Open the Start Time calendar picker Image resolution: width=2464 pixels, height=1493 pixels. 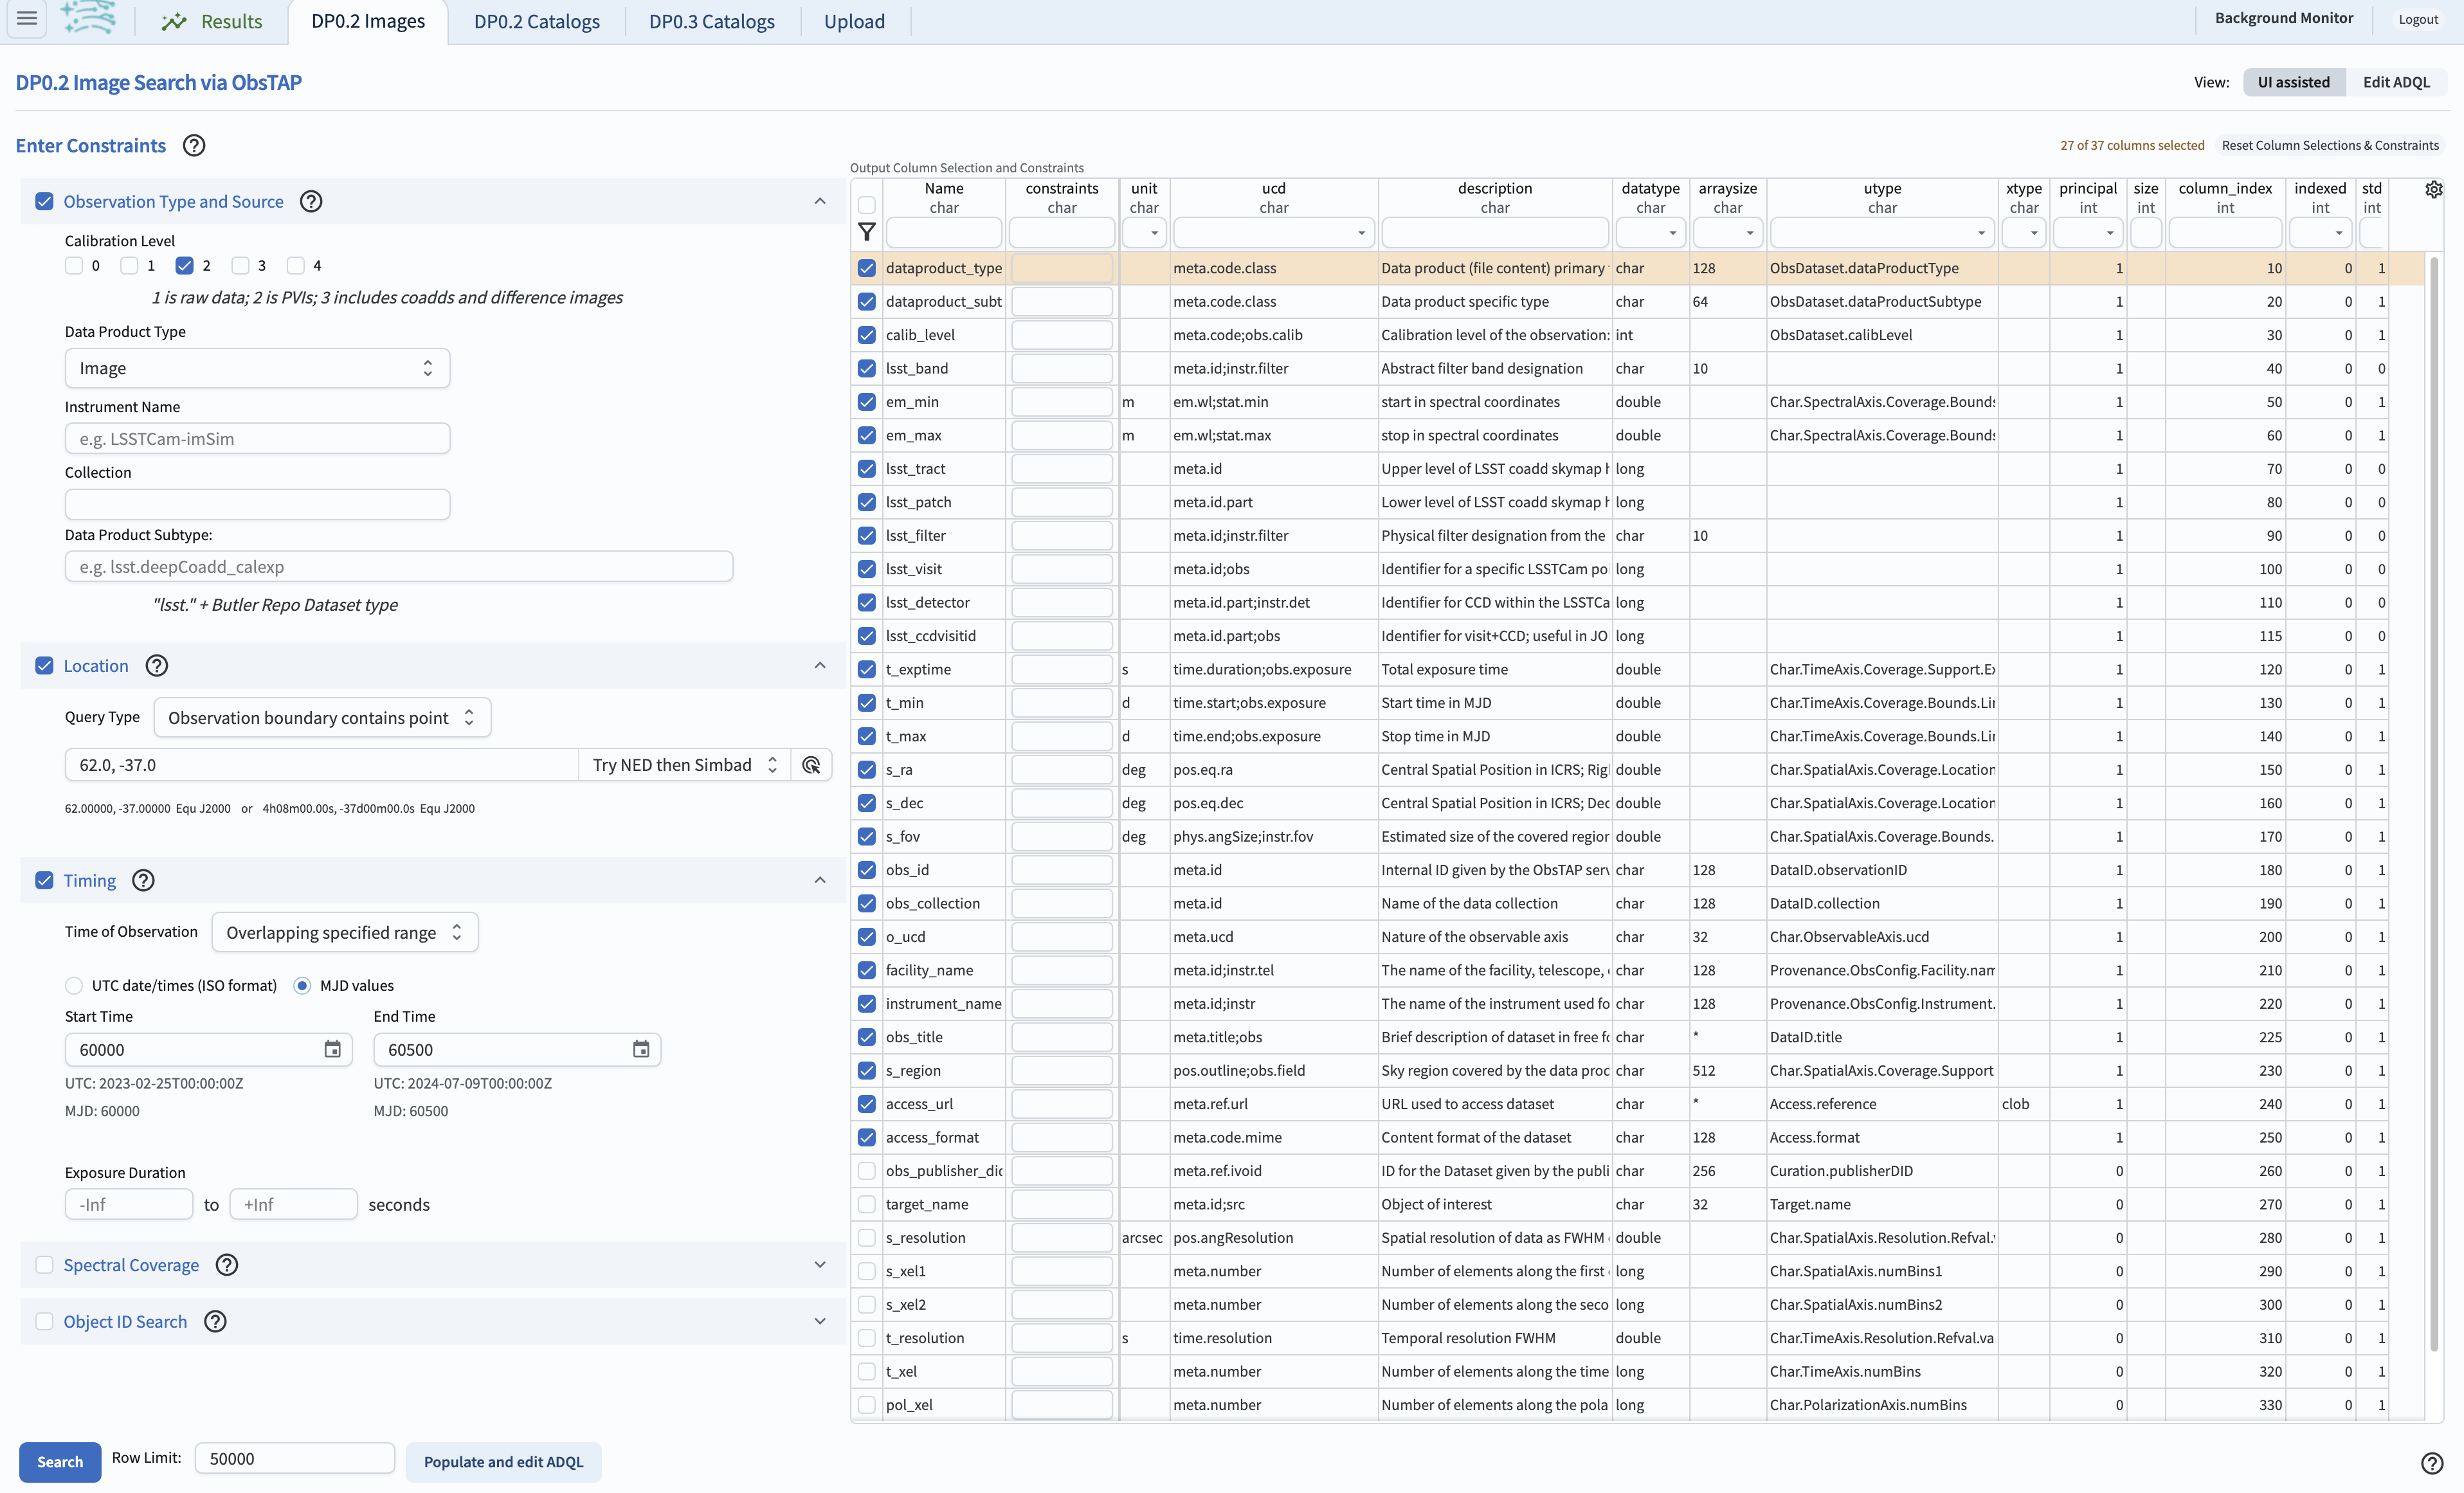(332, 1049)
